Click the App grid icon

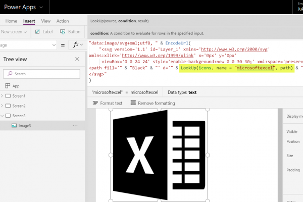tap(8, 86)
